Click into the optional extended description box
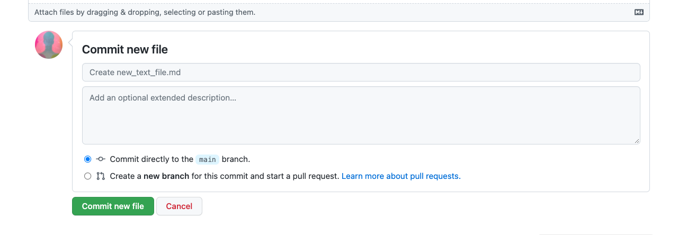Image resolution: width=678 pixels, height=235 pixels. [x=361, y=115]
